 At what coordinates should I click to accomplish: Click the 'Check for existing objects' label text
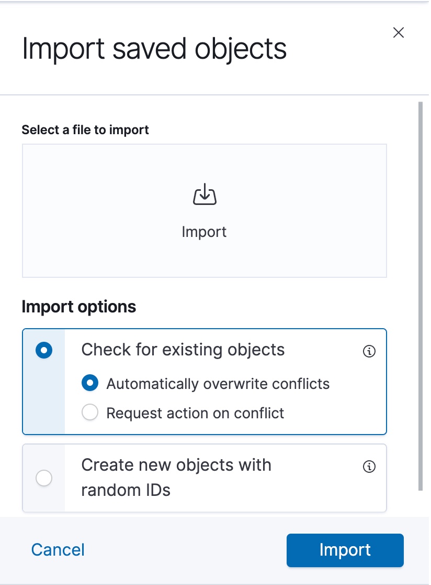coord(183,350)
